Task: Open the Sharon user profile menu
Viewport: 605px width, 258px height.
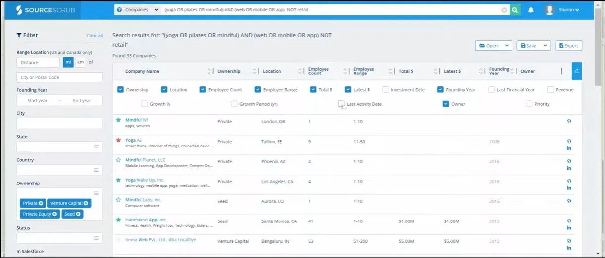Action: 562,10
